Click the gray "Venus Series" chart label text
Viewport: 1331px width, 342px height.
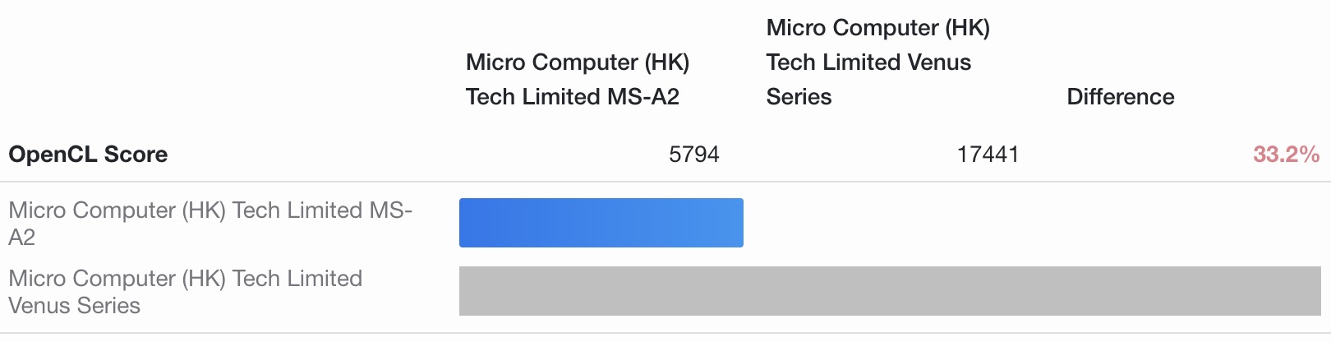tap(74, 306)
